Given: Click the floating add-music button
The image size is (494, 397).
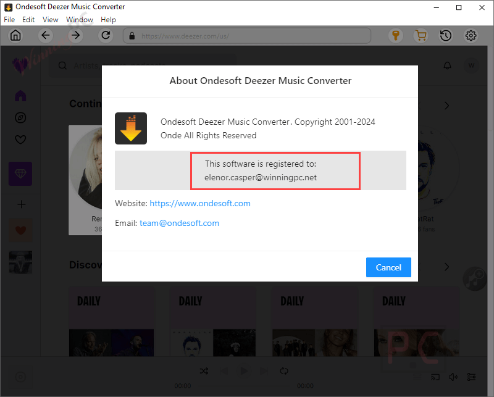Looking at the screenshot, I should tap(474, 278).
